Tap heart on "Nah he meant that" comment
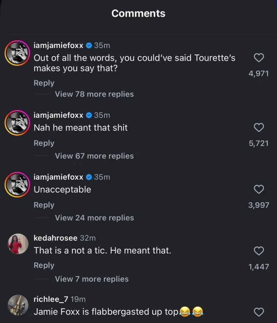Screen dimensions: 277x323 pos(258,127)
